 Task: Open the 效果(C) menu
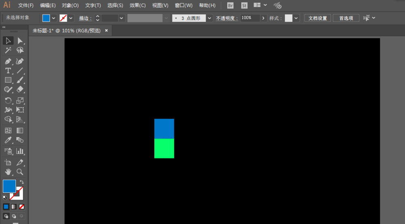138,5
